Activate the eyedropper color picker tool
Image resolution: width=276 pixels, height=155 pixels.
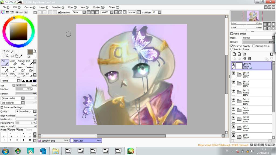click(x=21, y=56)
